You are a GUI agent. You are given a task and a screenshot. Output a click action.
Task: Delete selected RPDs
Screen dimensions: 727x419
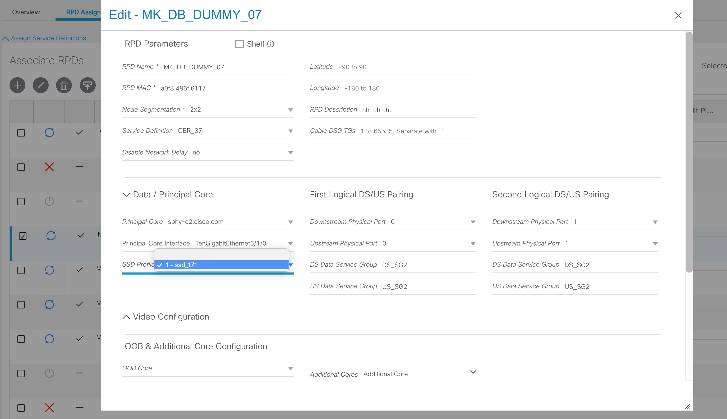click(x=64, y=85)
